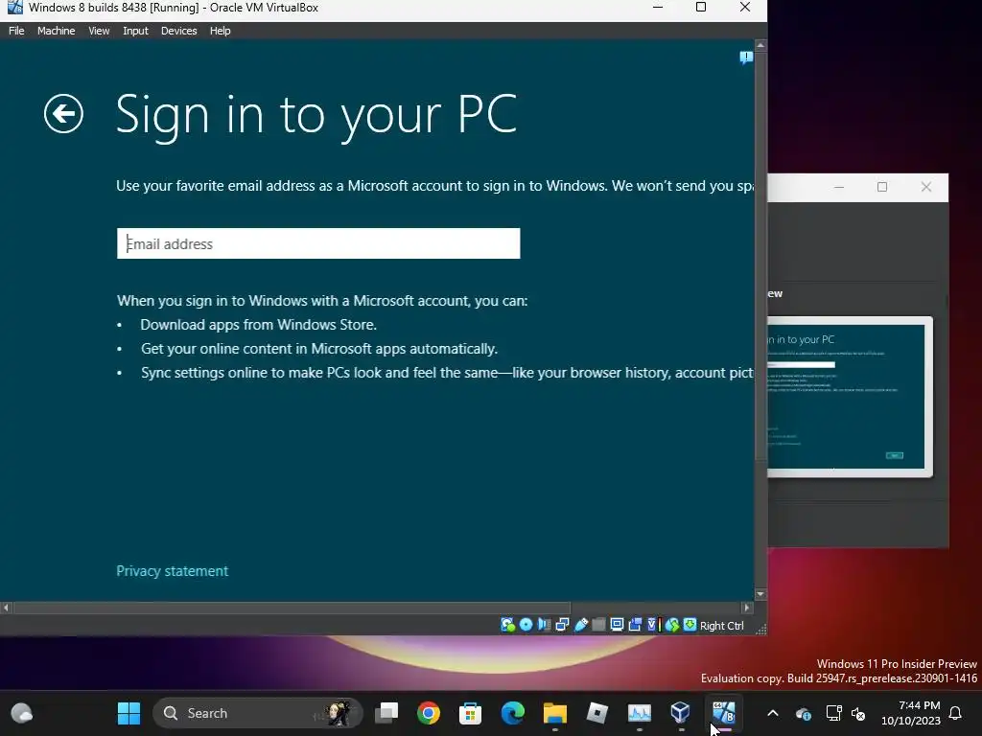This screenshot has width=982, height=736.
Task: Launch Google Chrome from taskbar
Action: click(x=429, y=713)
